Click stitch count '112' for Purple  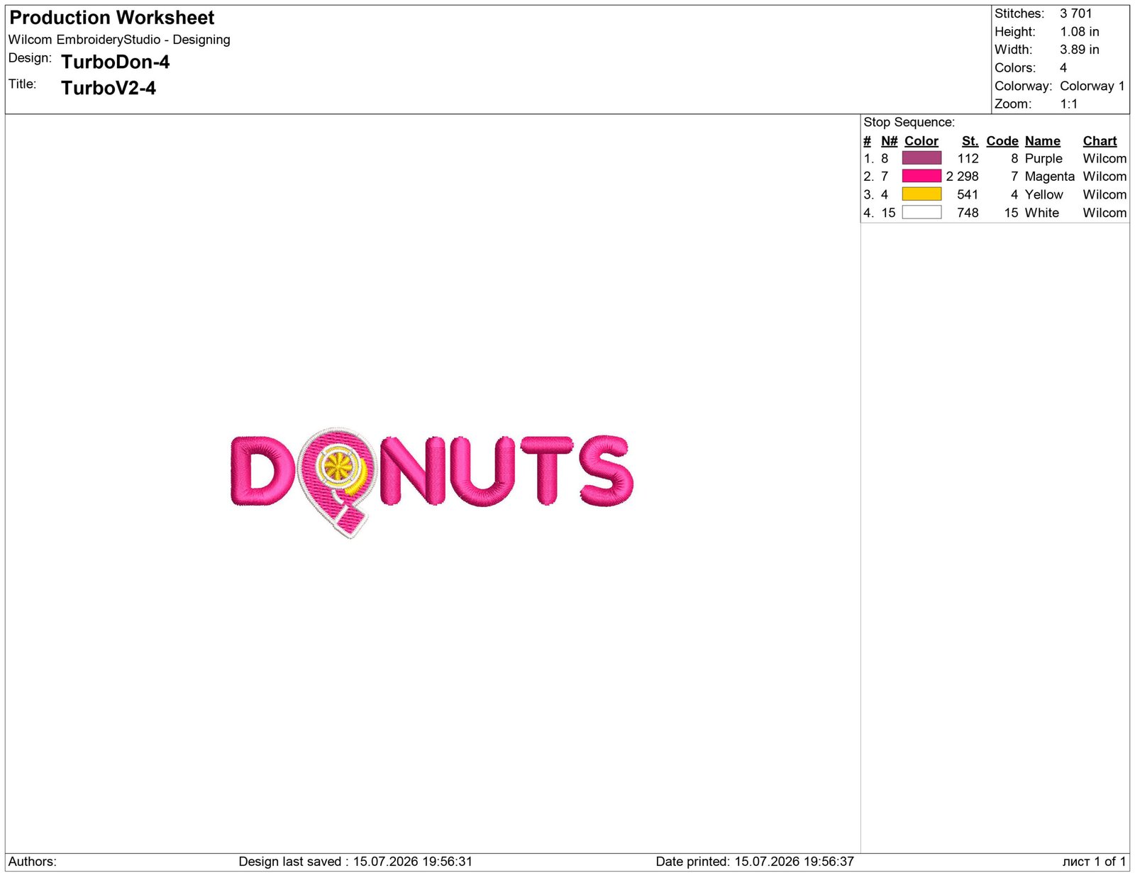coord(968,159)
